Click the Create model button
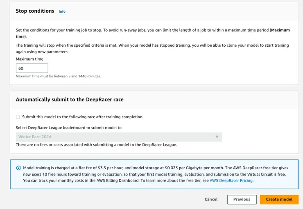The height and width of the screenshot is (209, 303). click(279, 200)
